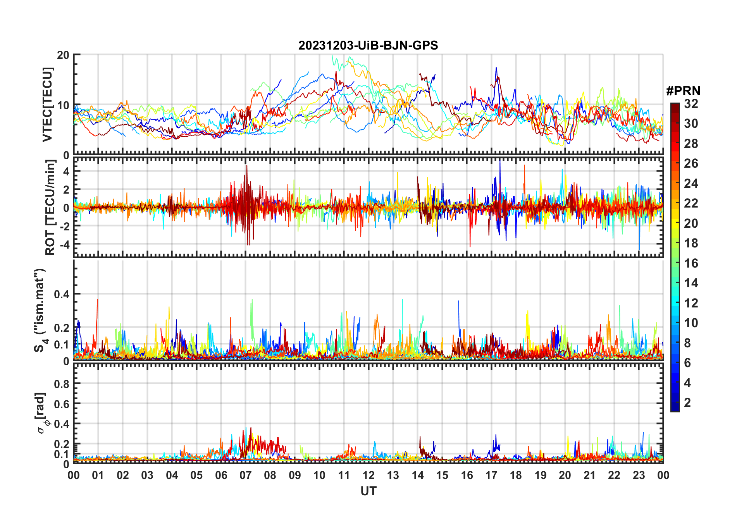Select hour 19 on the UT axis
This screenshot has height=515, width=737.
point(541,475)
